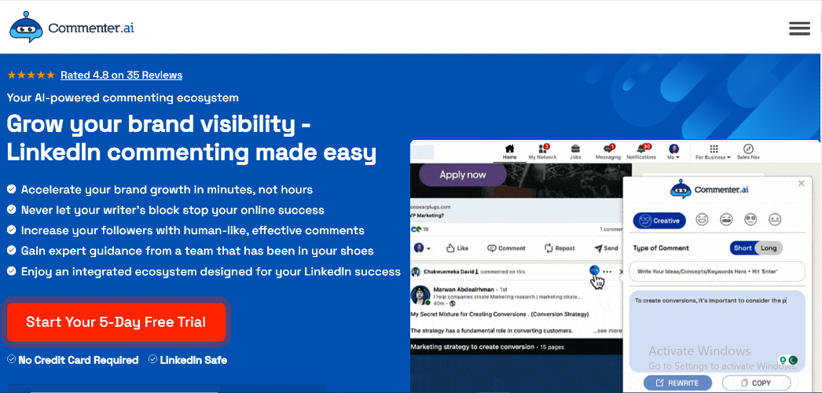The height and width of the screenshot is (393, 822).
Task: Choose the wide-eyed emoji tone
Action: [750, 219]
